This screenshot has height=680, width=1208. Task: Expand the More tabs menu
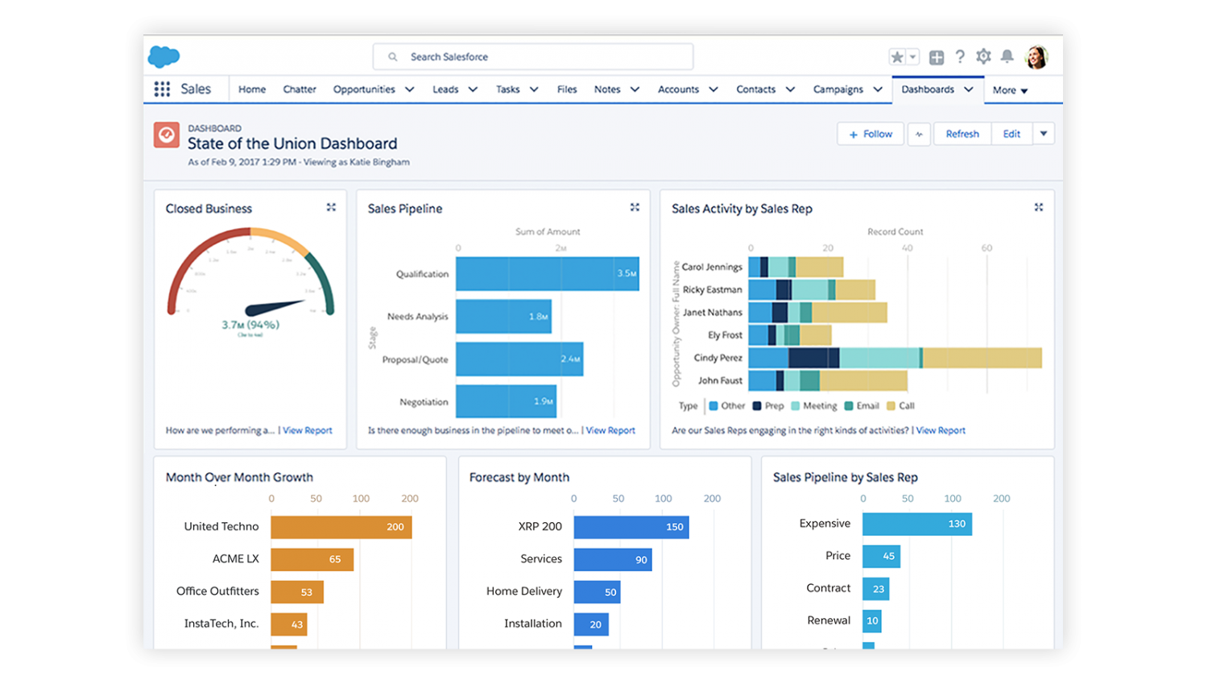tap(1009, 89)
